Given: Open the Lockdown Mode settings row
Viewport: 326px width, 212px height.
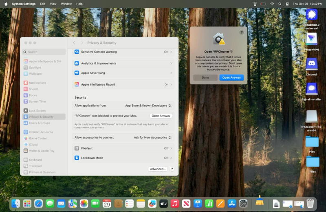Looking at the screenshot, I should pos(123,158).
